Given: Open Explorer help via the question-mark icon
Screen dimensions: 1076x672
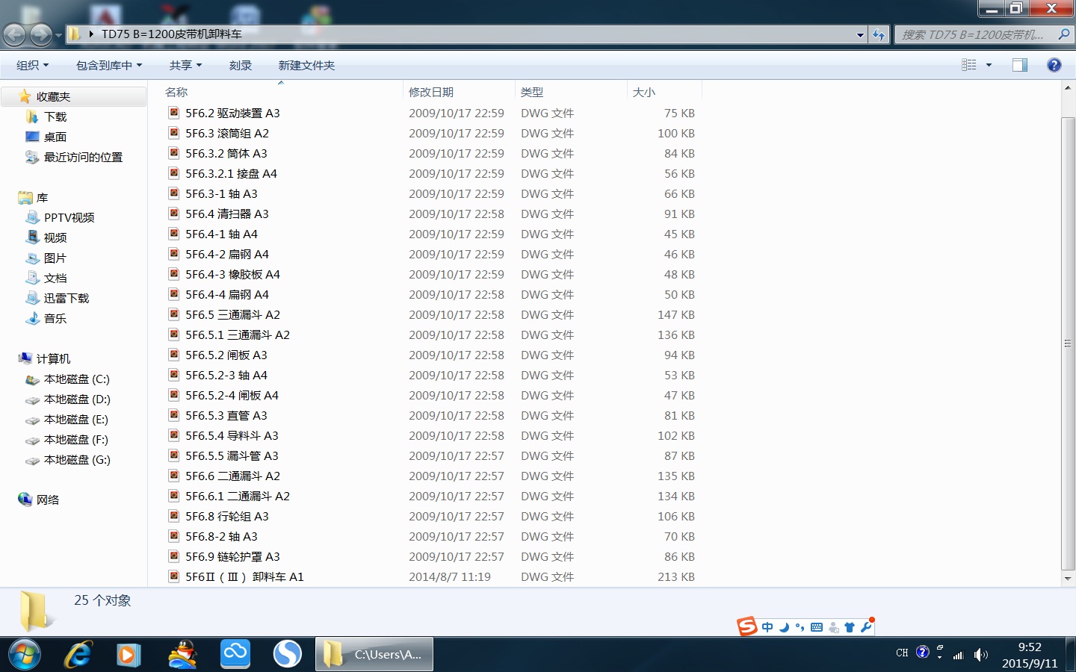Looking at the screenshot, I should 1054,65.
